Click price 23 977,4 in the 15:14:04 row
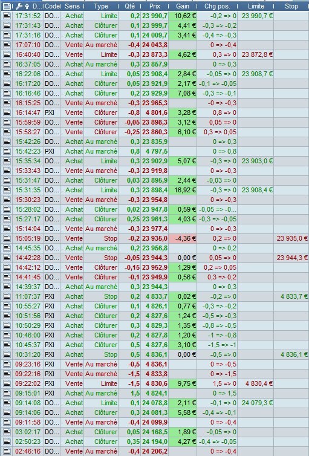Viewport: 309px width, 456px height. pyautogui.click(x=155, y=229)
